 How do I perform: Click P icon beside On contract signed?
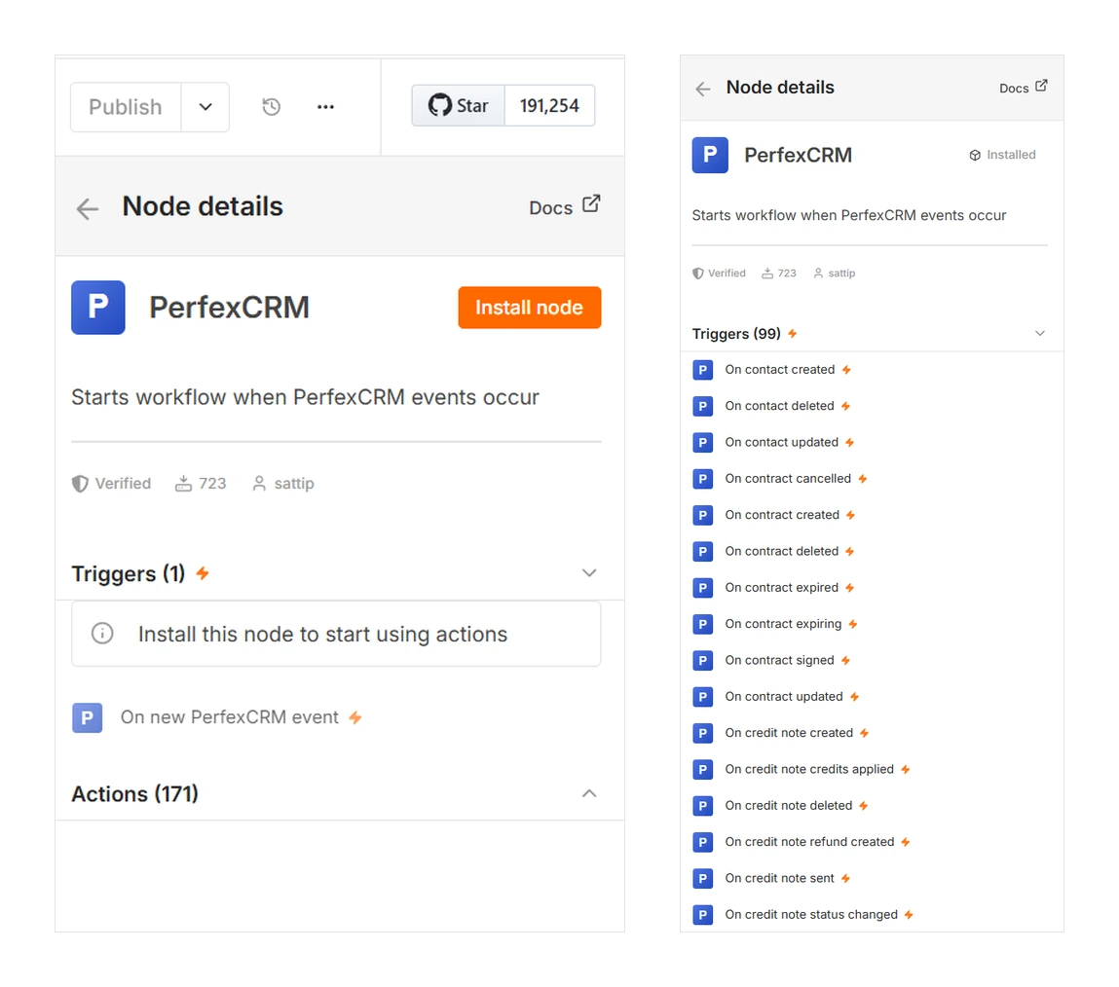(x=703, y=660)
